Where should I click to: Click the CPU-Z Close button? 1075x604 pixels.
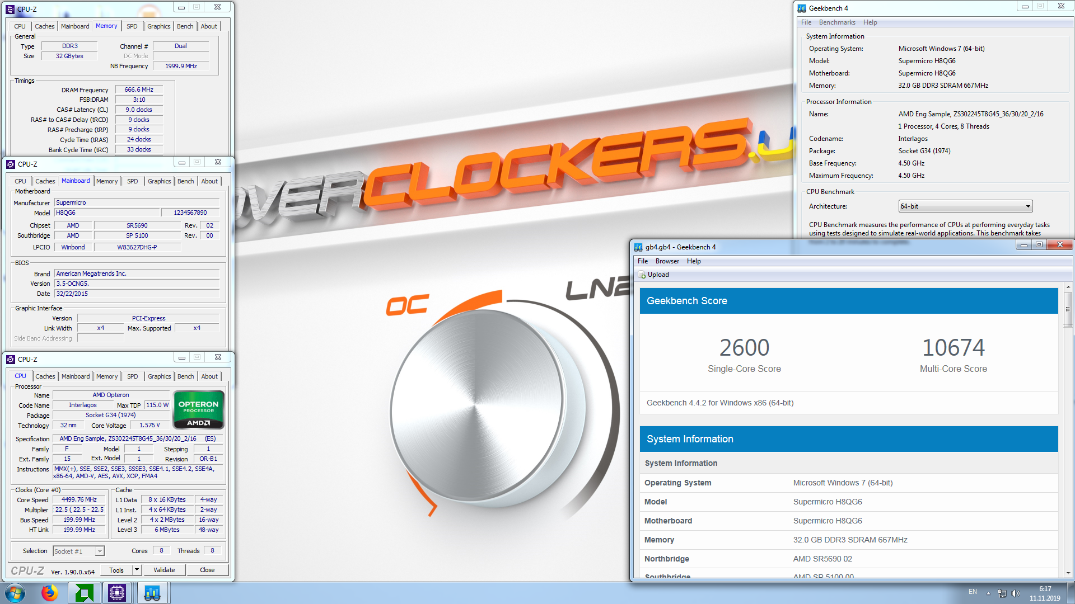click(x=207, y=570)
